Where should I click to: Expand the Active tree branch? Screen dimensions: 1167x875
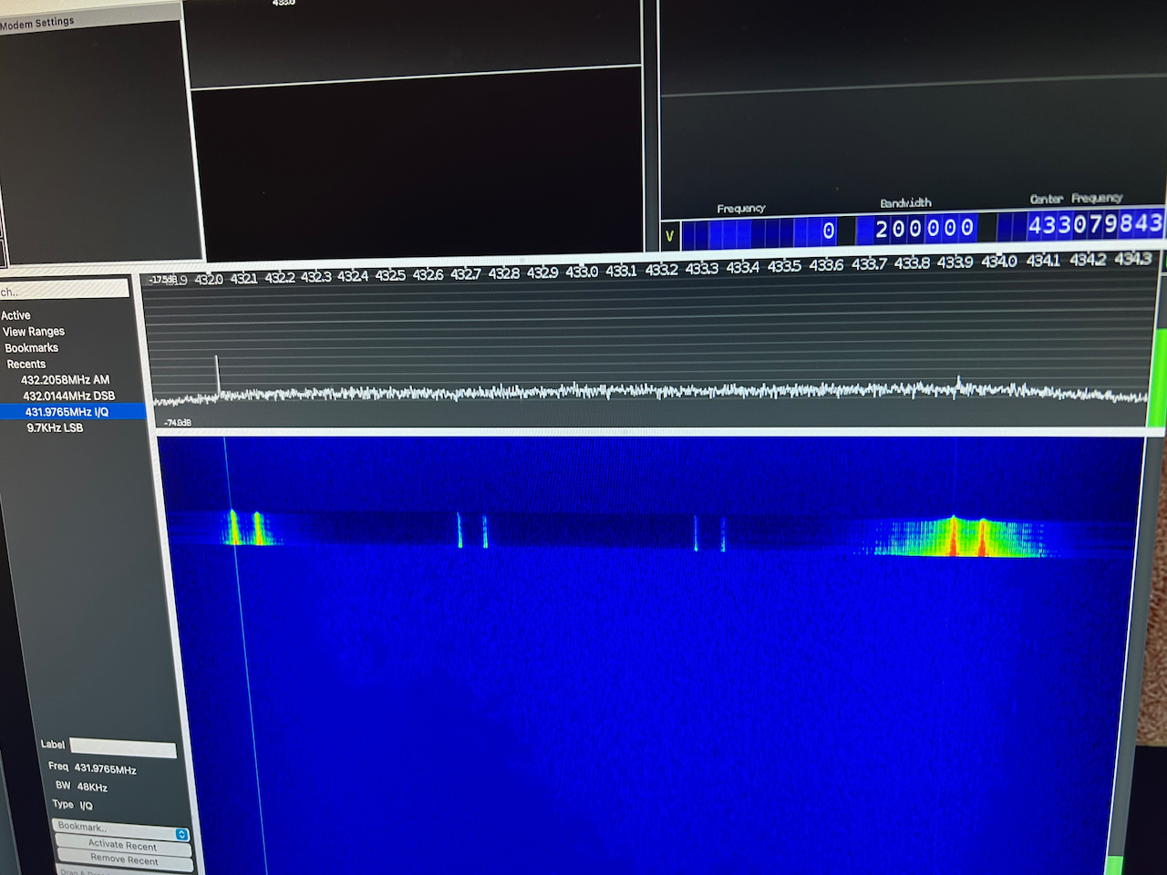pos(16,315)
